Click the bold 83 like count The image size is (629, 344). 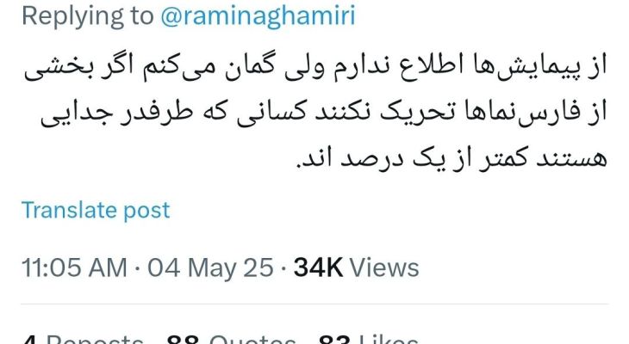click(335, 341)
